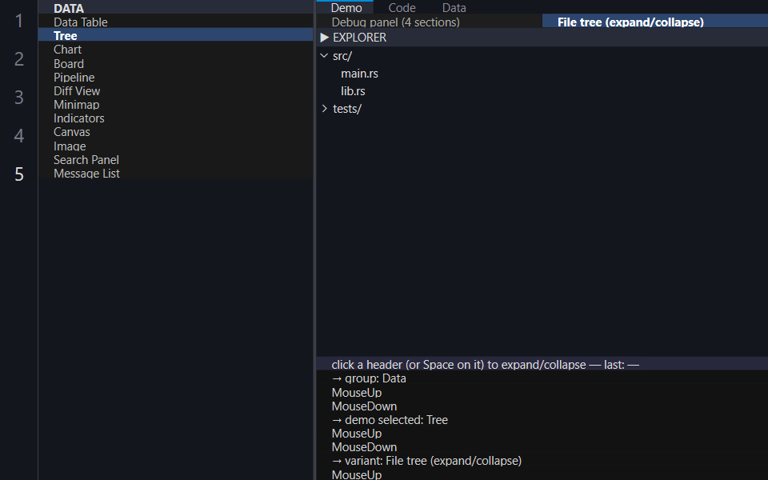
Task: Expand the tests/ folder chevron
Action: [x=324, y=109]
